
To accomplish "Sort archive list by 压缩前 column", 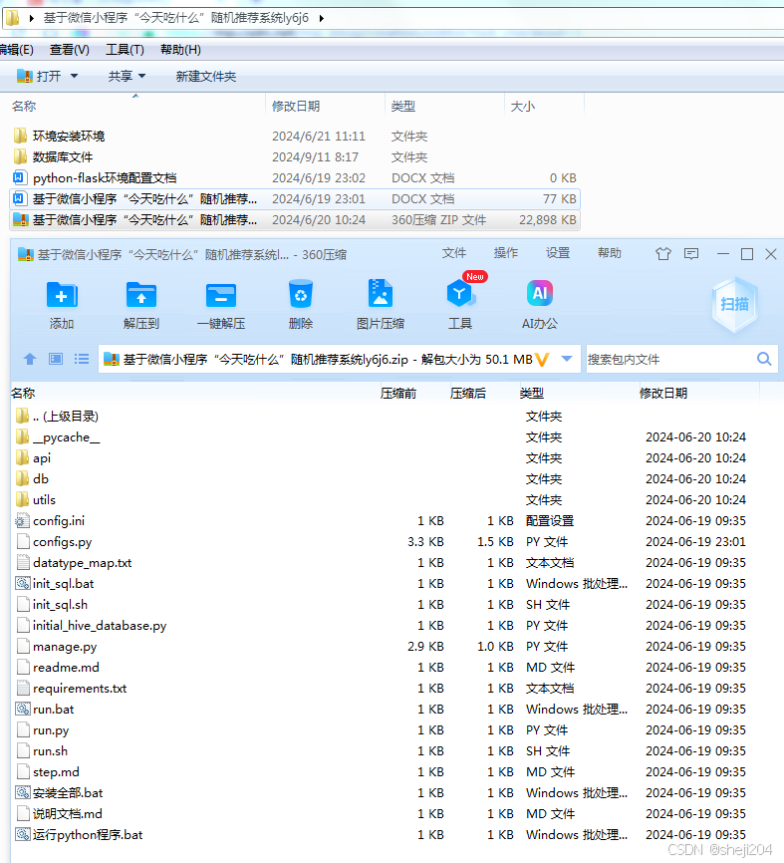I will pos(398,393).
